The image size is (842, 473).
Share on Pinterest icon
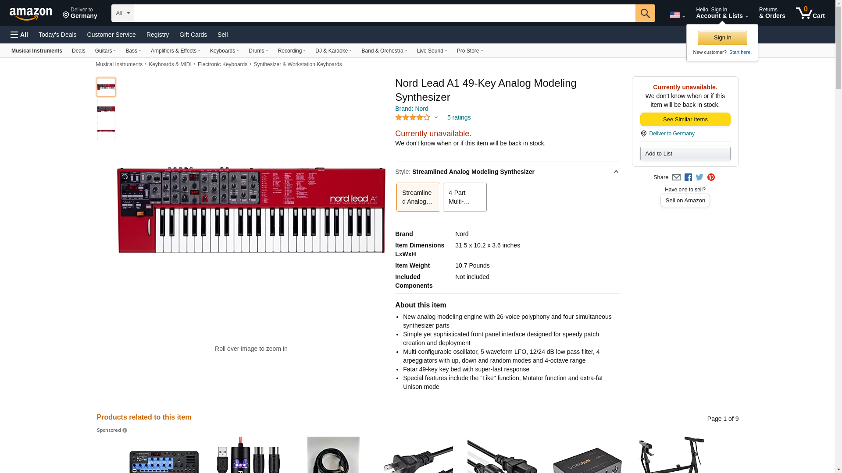coord(711,177)
